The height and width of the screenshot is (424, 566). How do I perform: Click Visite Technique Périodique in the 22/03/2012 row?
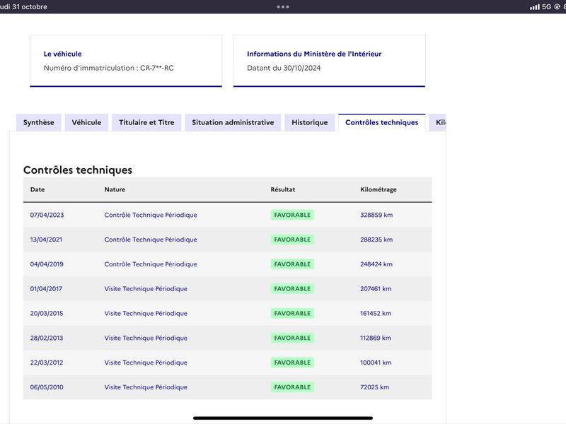(x=146, y=363)
